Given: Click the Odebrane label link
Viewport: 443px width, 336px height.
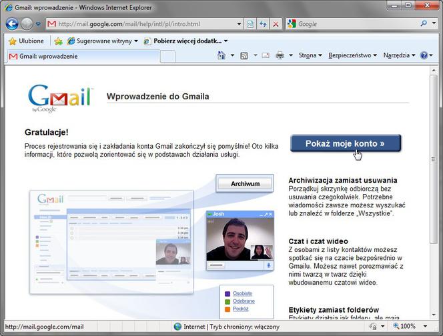Looking at the screenshot, I should tap(244, 301).
